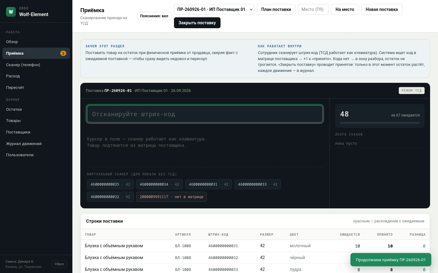Select the молочный Блузка row name

tap(114, 246)
